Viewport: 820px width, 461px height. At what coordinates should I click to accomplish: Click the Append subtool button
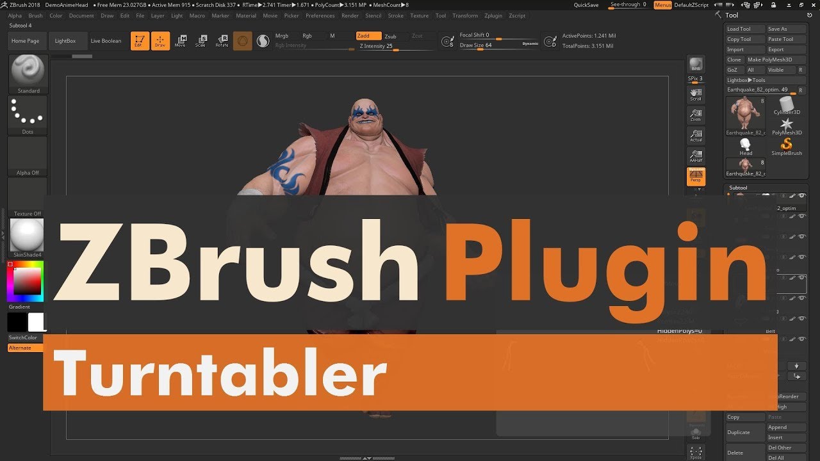coord(787,427)
